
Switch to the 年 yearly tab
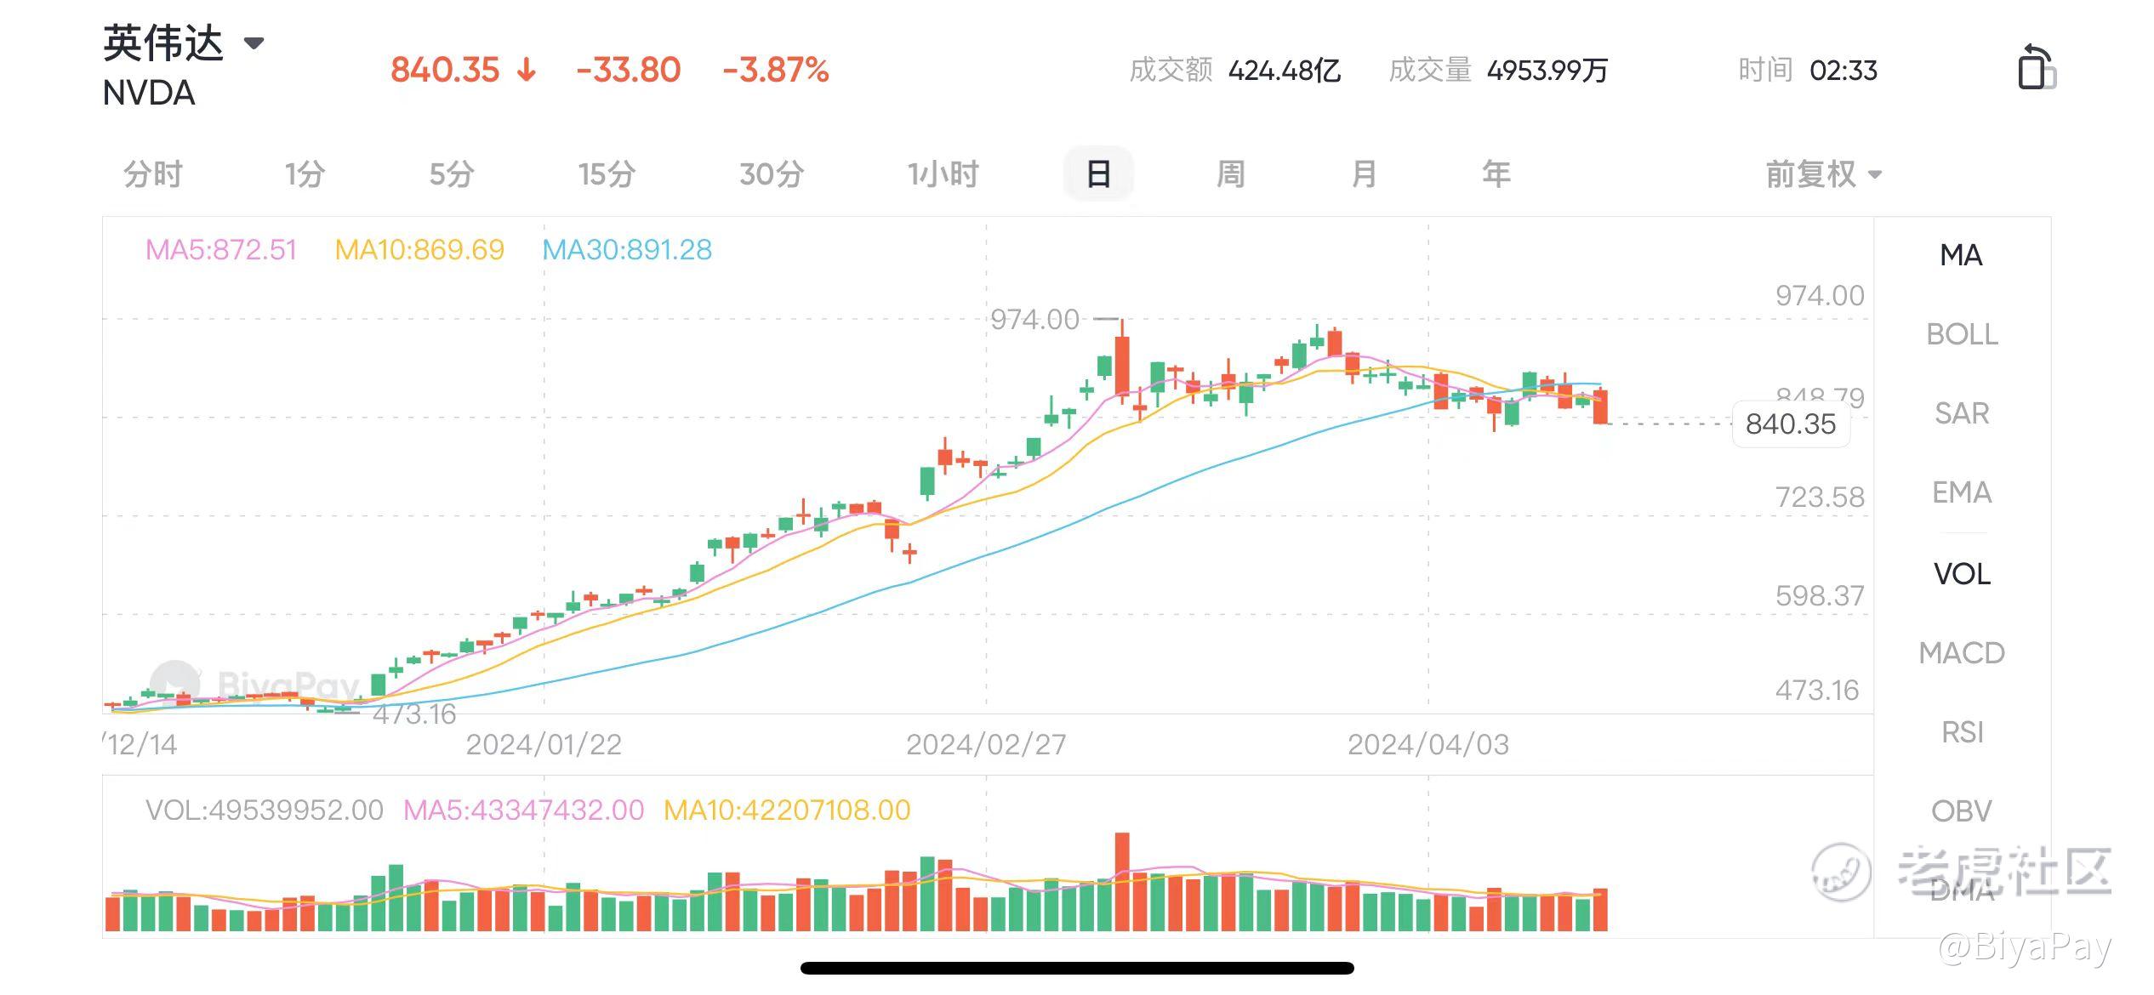(1496, 174)
